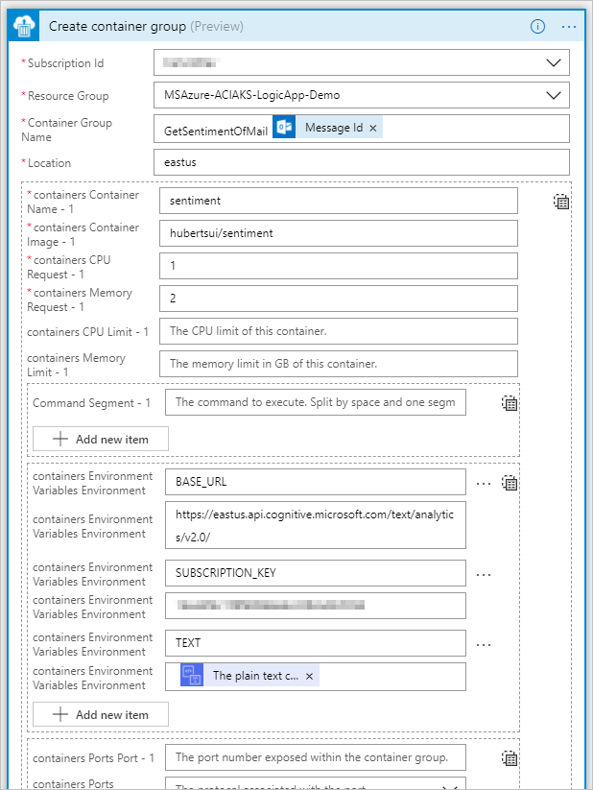593x790 pixels.
Task: Switch containers section to array input mode
Action: [x=561, y=202]
